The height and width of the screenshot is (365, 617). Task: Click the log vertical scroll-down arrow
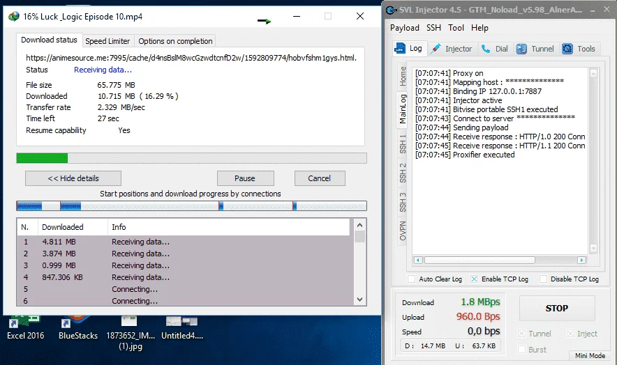593,248
